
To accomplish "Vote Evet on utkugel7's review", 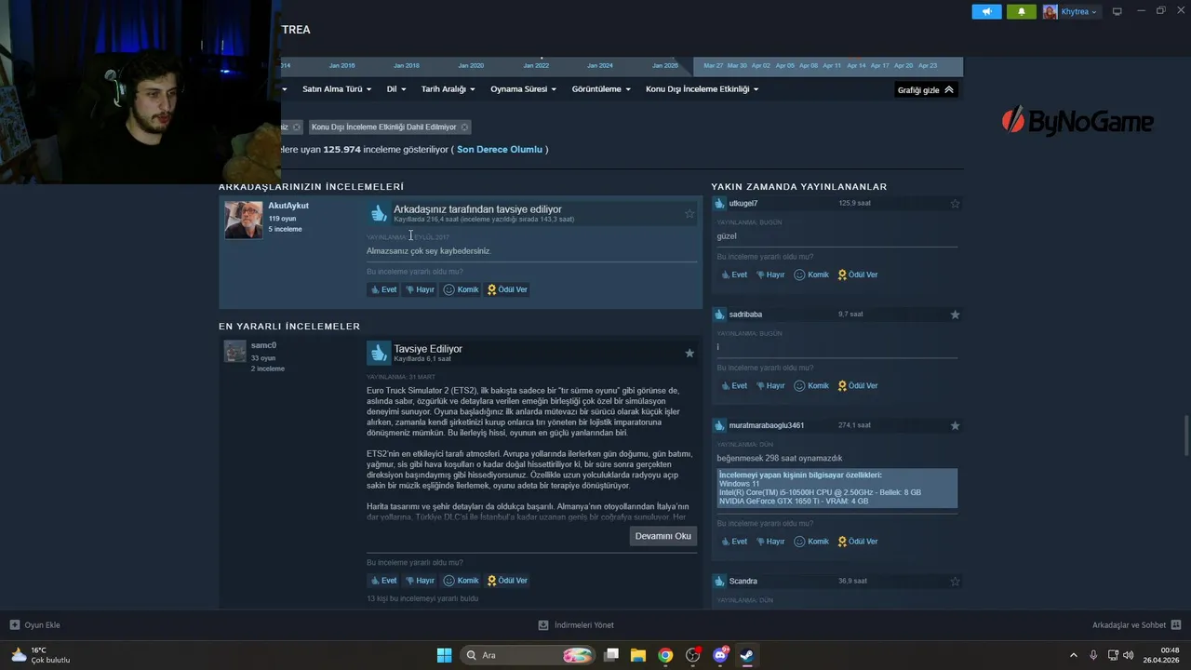I will click(x=734, y=275).
